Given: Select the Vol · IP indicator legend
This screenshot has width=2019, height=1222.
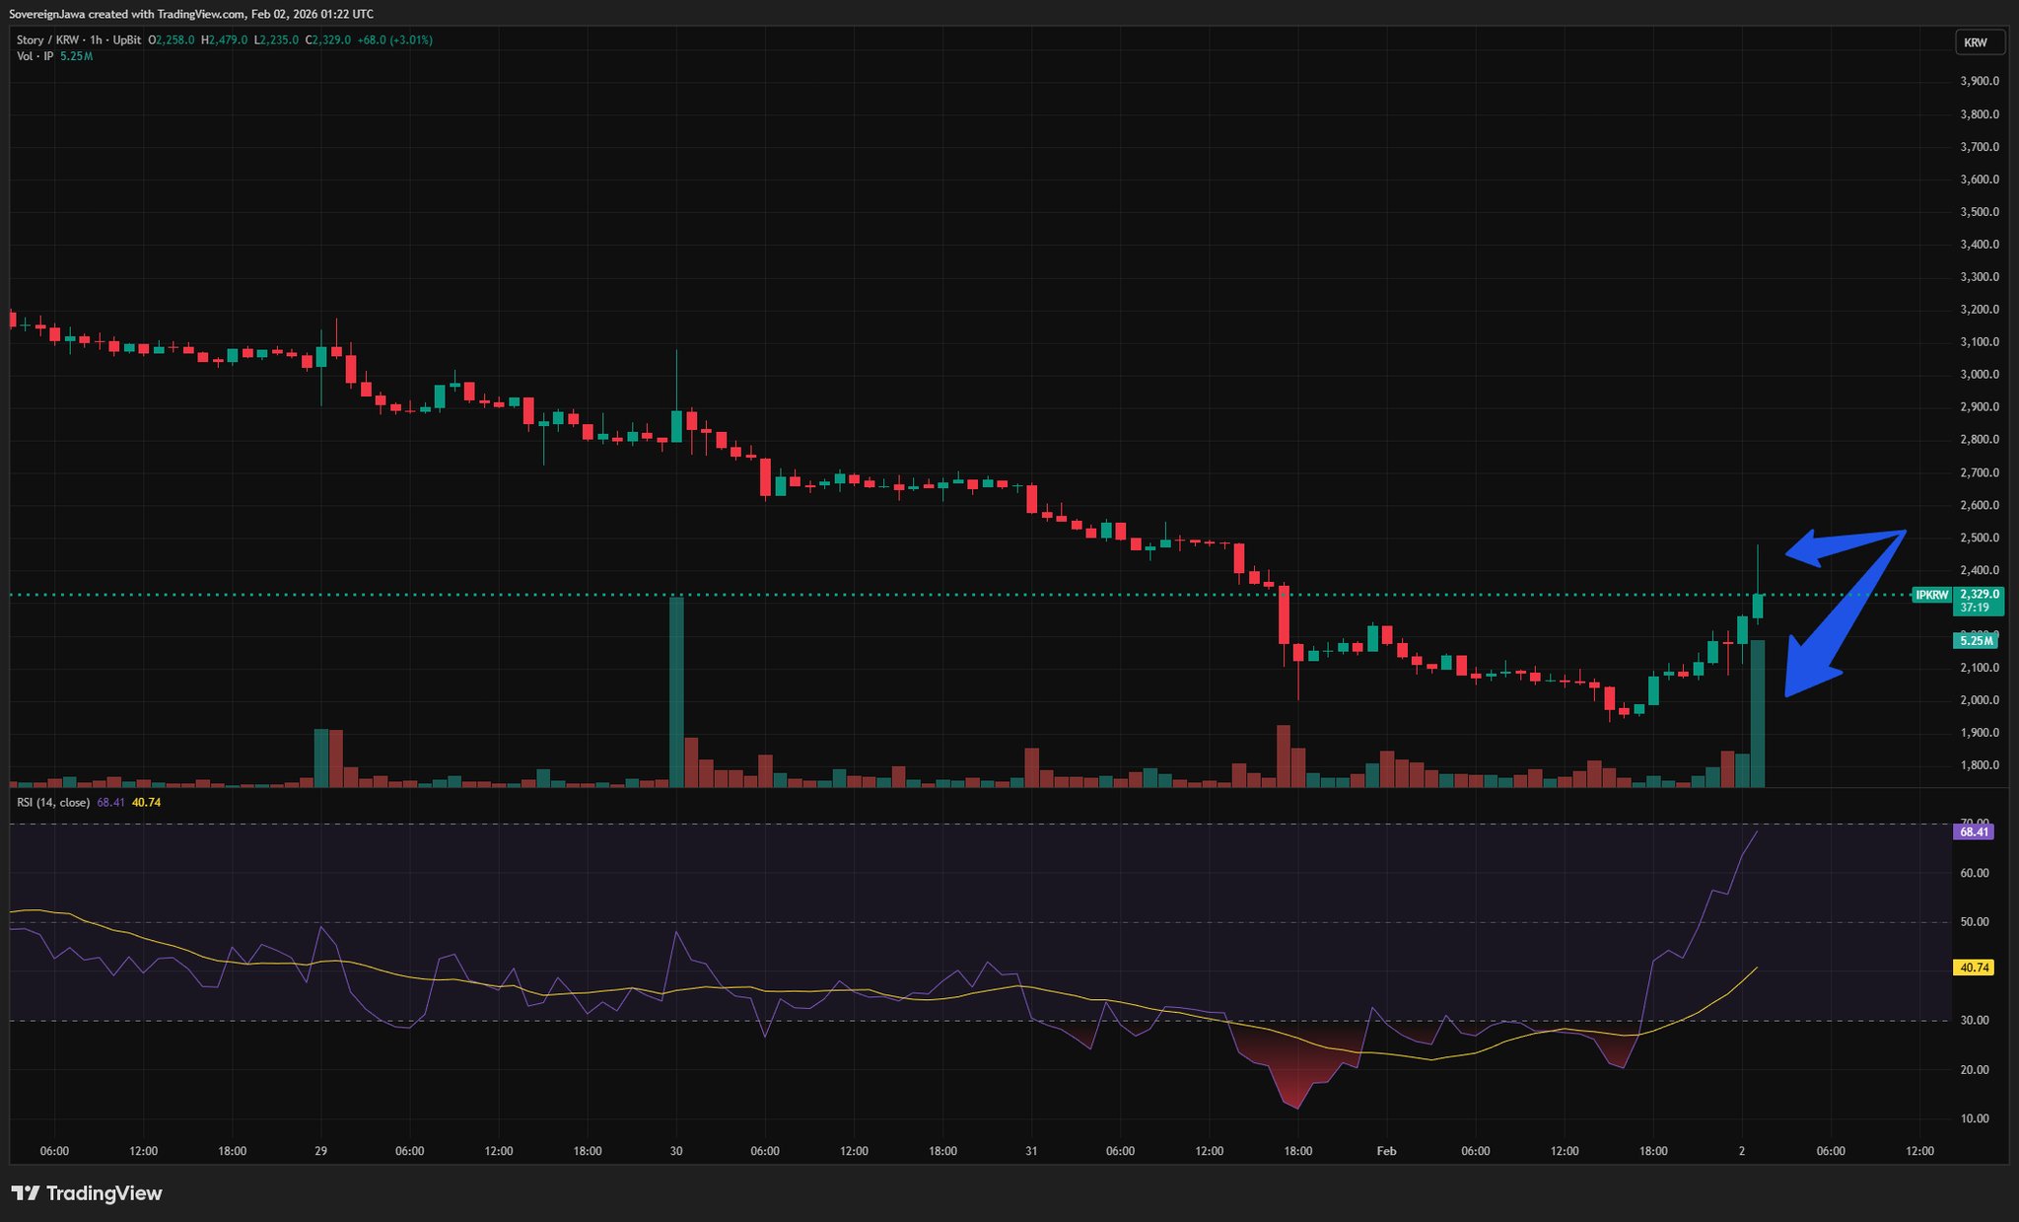Looking at the screenshot, I should click(35, 56).
